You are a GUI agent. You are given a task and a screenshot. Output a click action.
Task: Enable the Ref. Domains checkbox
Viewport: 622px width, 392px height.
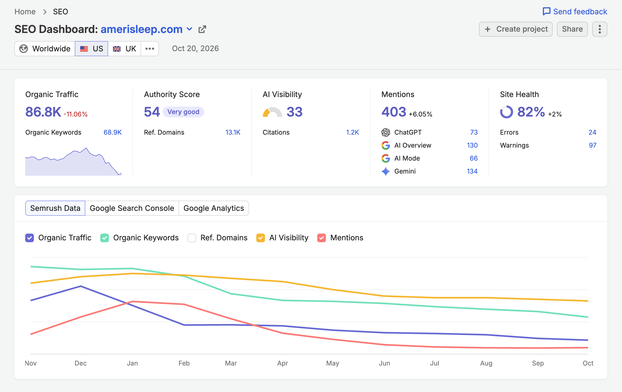pos(192,238)
